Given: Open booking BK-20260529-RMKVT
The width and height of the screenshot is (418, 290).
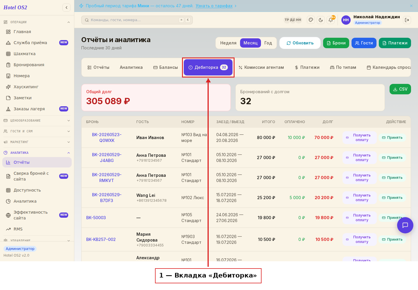Looking at the screenshot, I should [x=107, y=178].
